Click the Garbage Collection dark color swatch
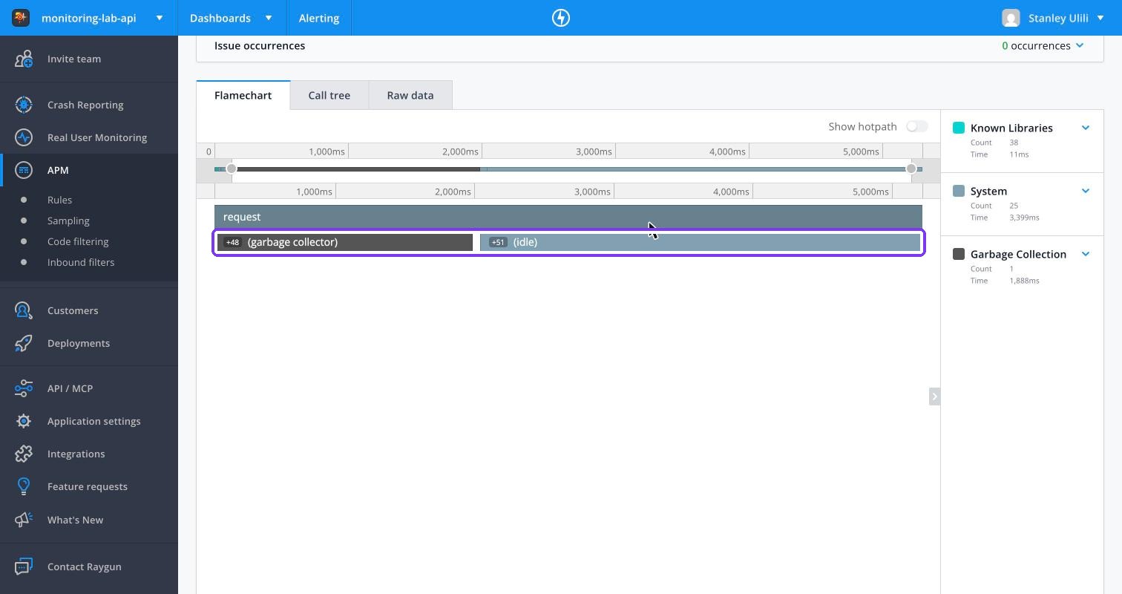Image resolution: width=1122 pixels, height=594 pixels. tap(959, 254)
